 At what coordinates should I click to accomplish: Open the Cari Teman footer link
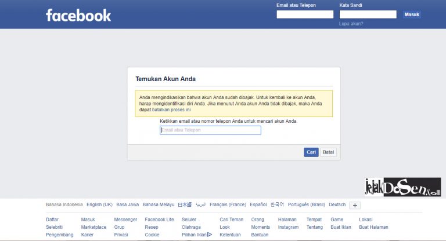[232, 220]
